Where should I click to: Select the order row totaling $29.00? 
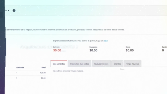pos(26,73)
